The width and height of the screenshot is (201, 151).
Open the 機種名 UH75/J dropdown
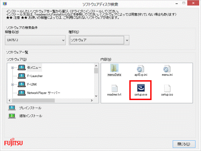[35, 40]
